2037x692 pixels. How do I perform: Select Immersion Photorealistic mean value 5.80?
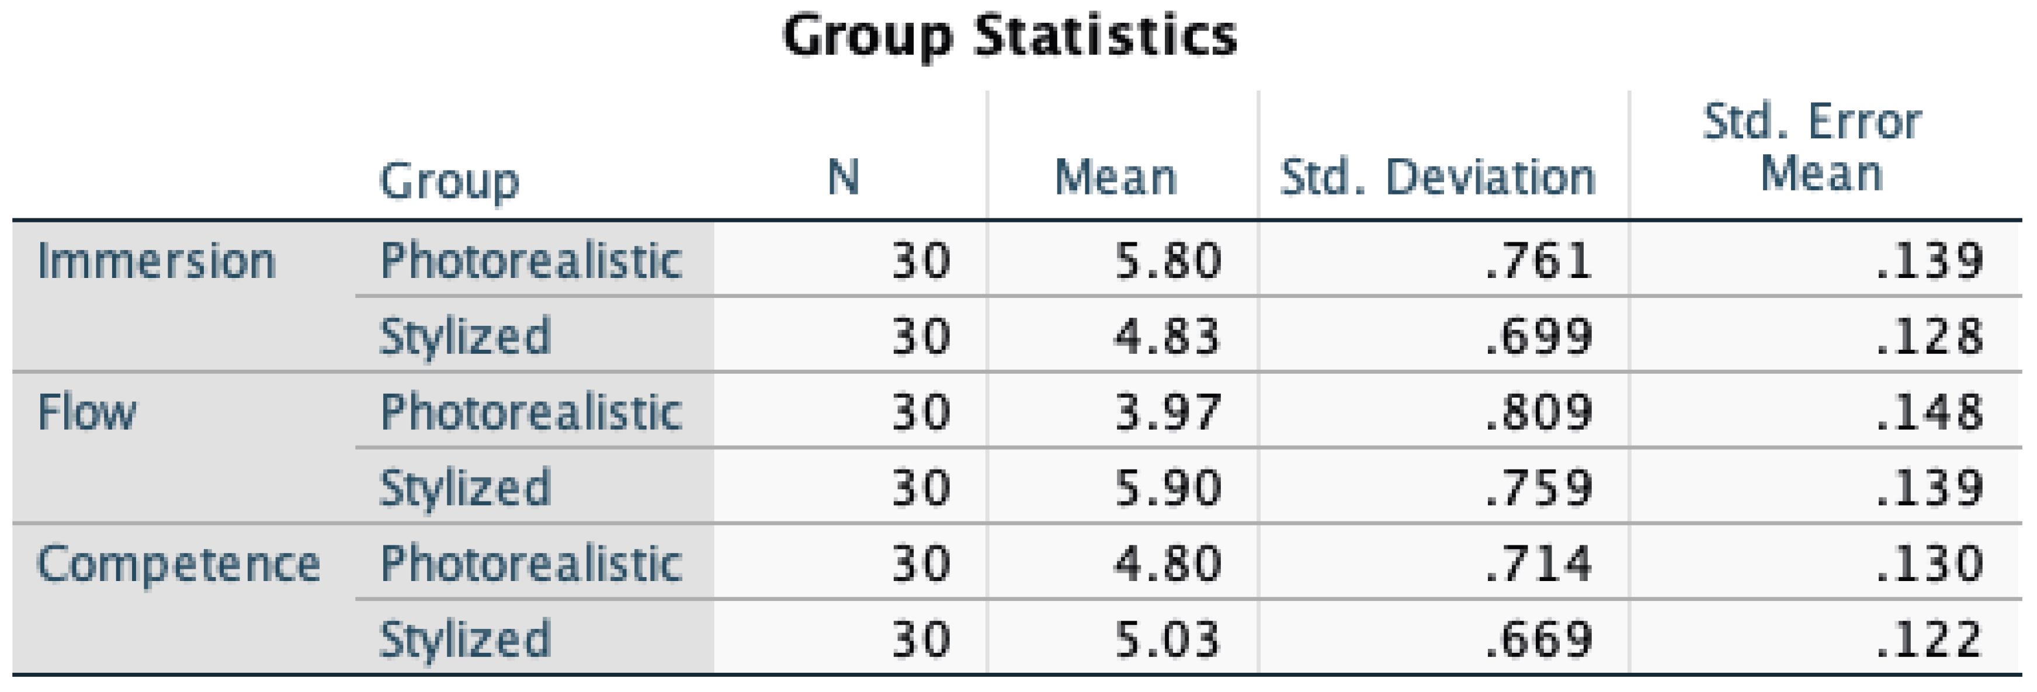[x=1168, y=260]
